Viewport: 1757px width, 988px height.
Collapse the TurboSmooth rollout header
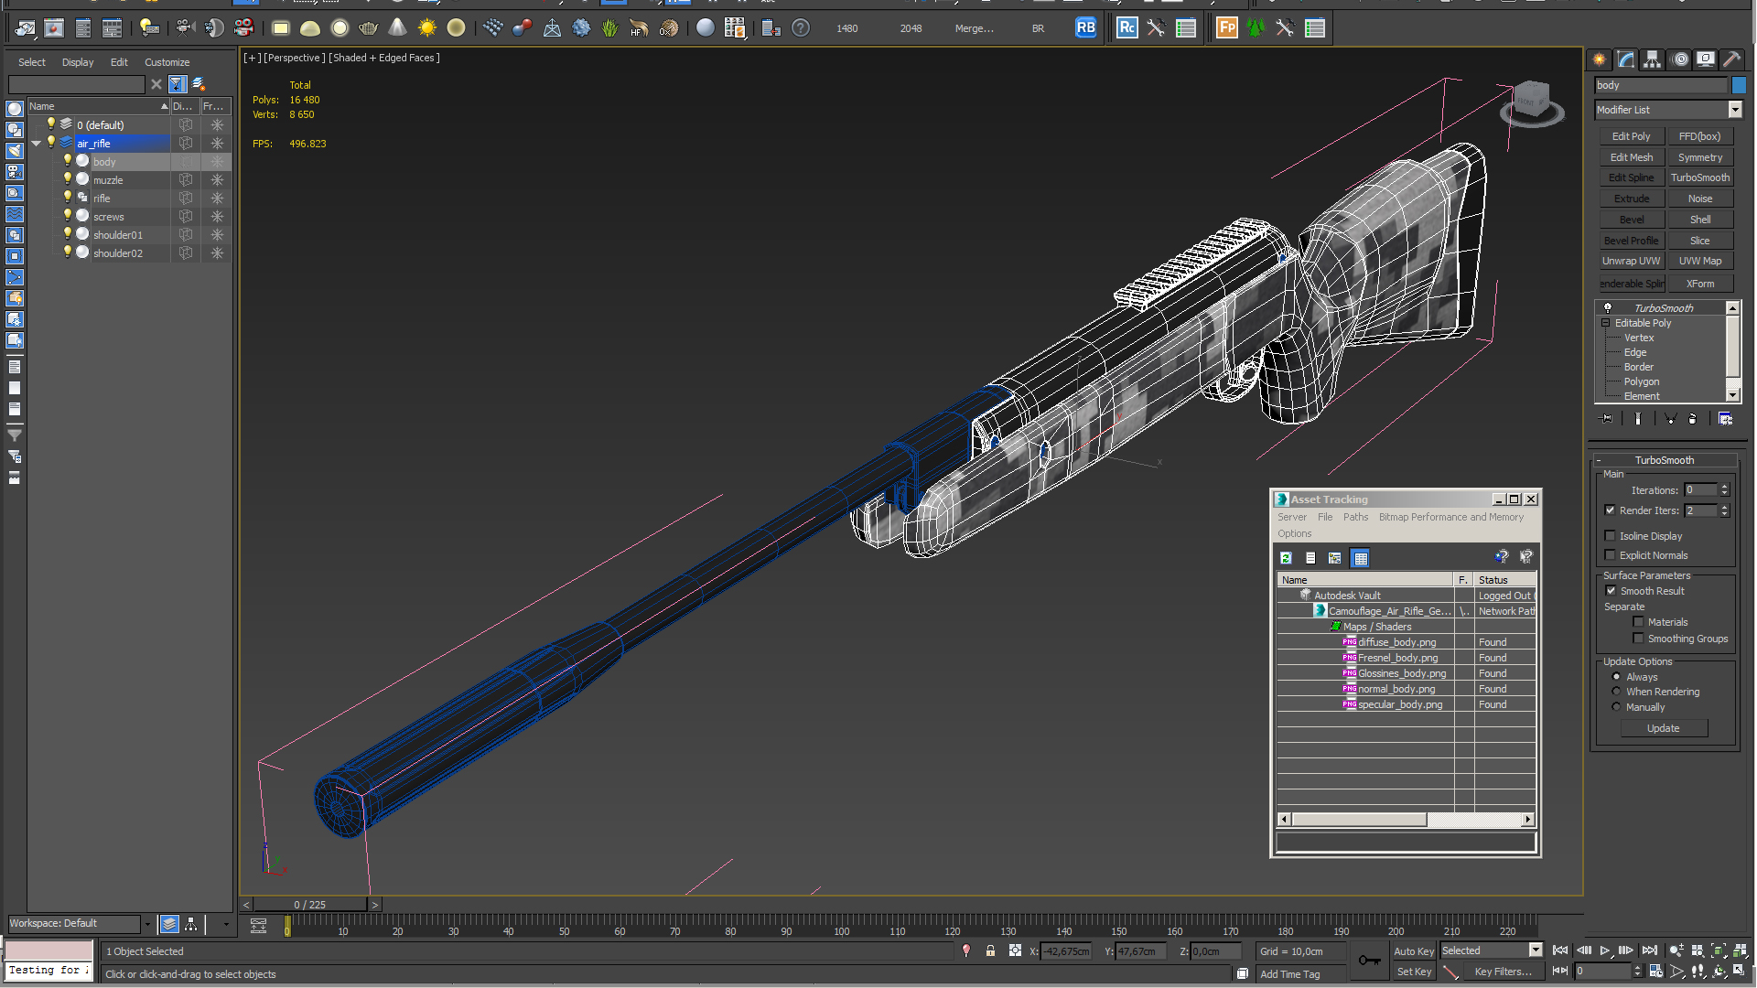click(x=1665, y=460)
